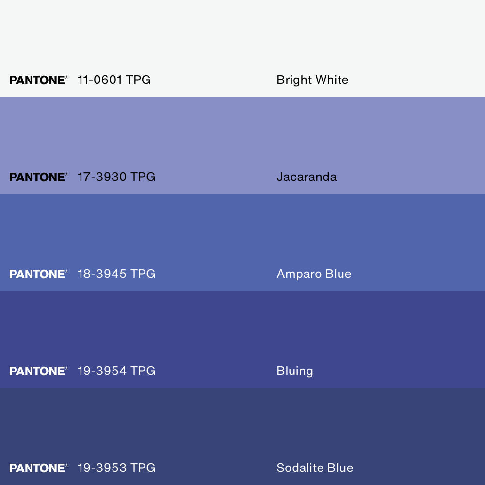Click the code 19-3953 TPG
This screenshot has width=485, height=485.
[x=116, y=468]
